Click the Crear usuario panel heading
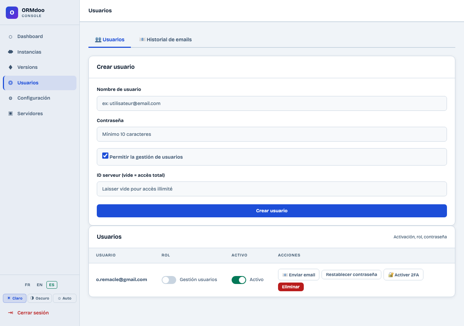 [116, 67]
